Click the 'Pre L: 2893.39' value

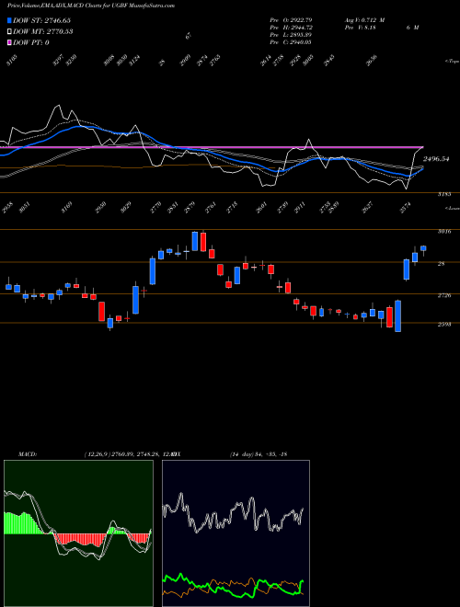[x=291, y=34]
